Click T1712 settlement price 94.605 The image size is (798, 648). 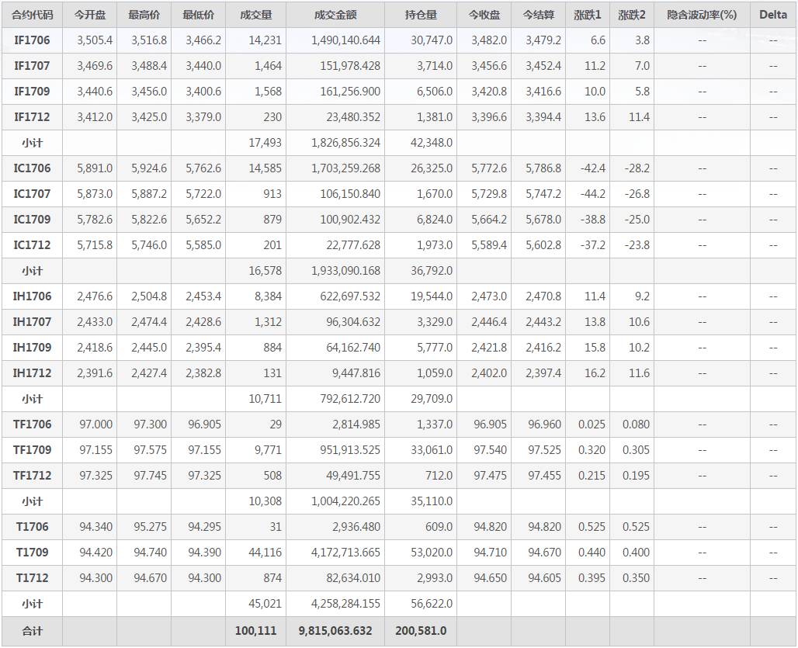point(544,578)
